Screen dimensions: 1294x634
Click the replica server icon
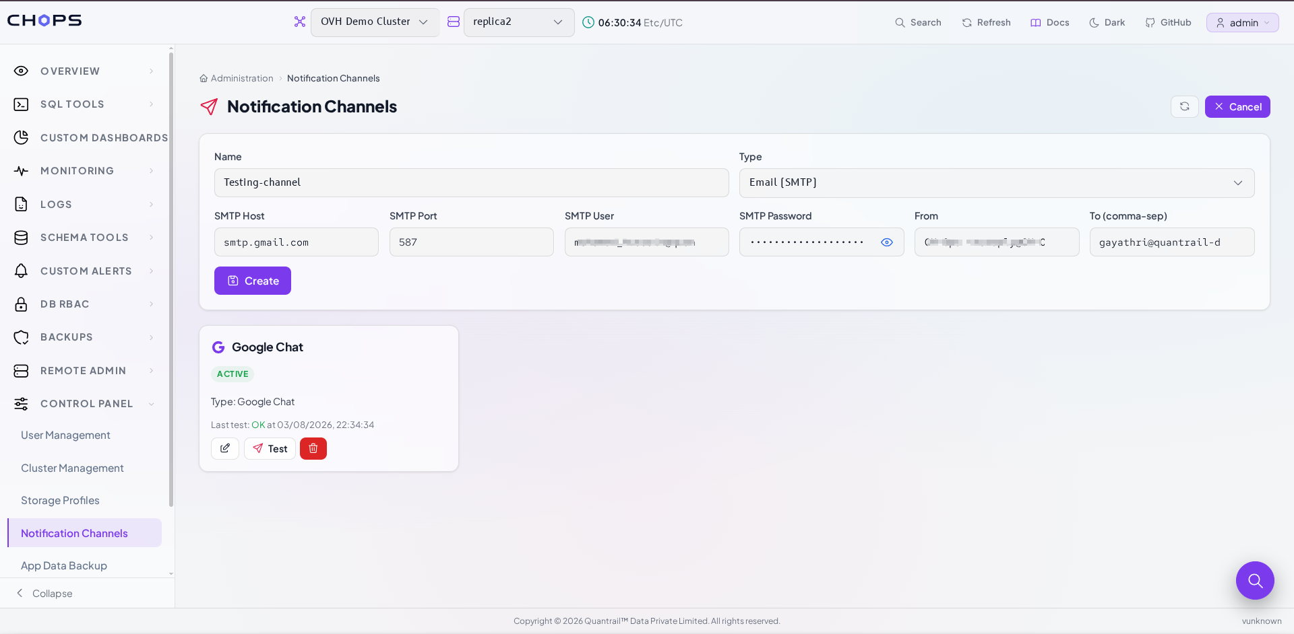454,22
